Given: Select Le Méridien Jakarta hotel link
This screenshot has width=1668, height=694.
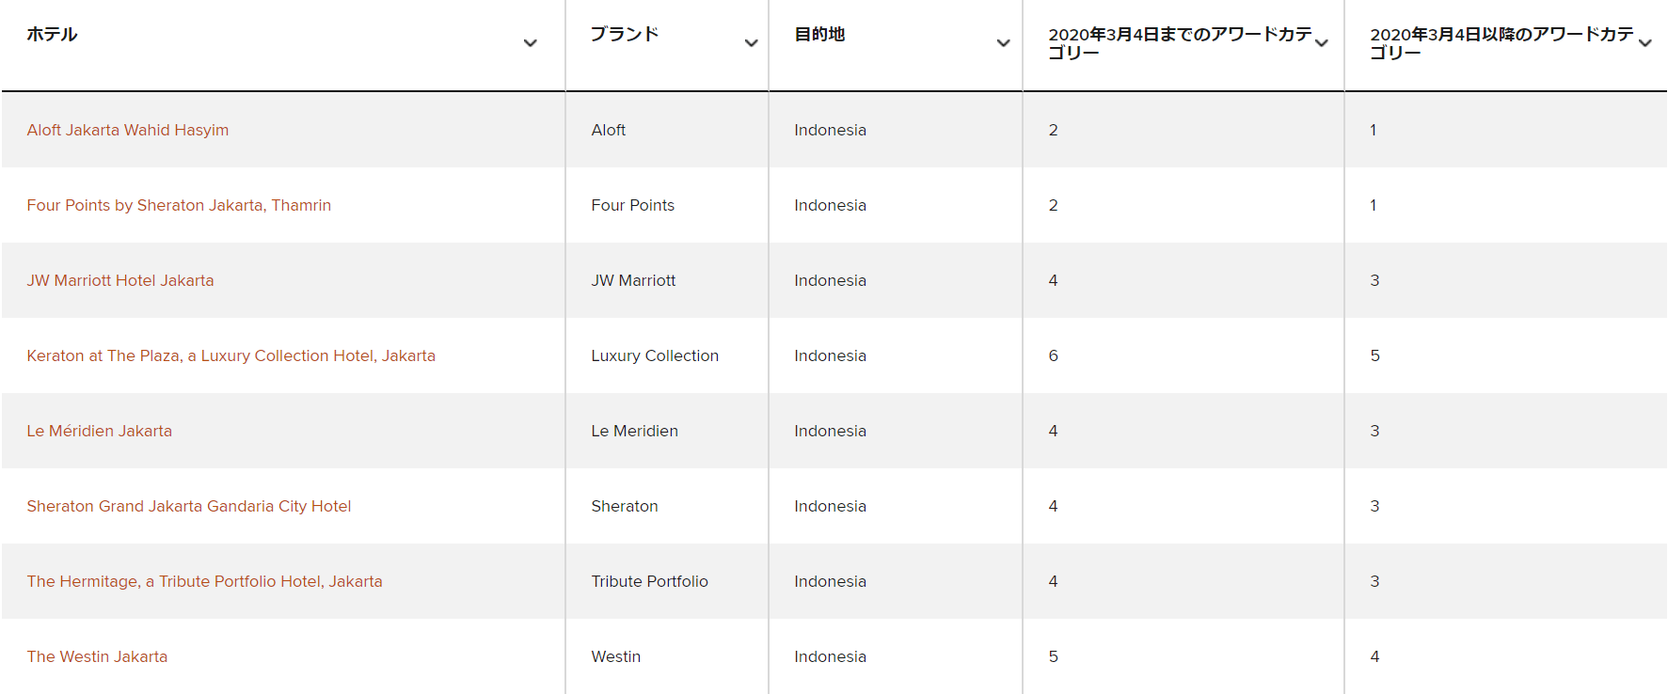Looking at the screenshot, I should 100,431.
